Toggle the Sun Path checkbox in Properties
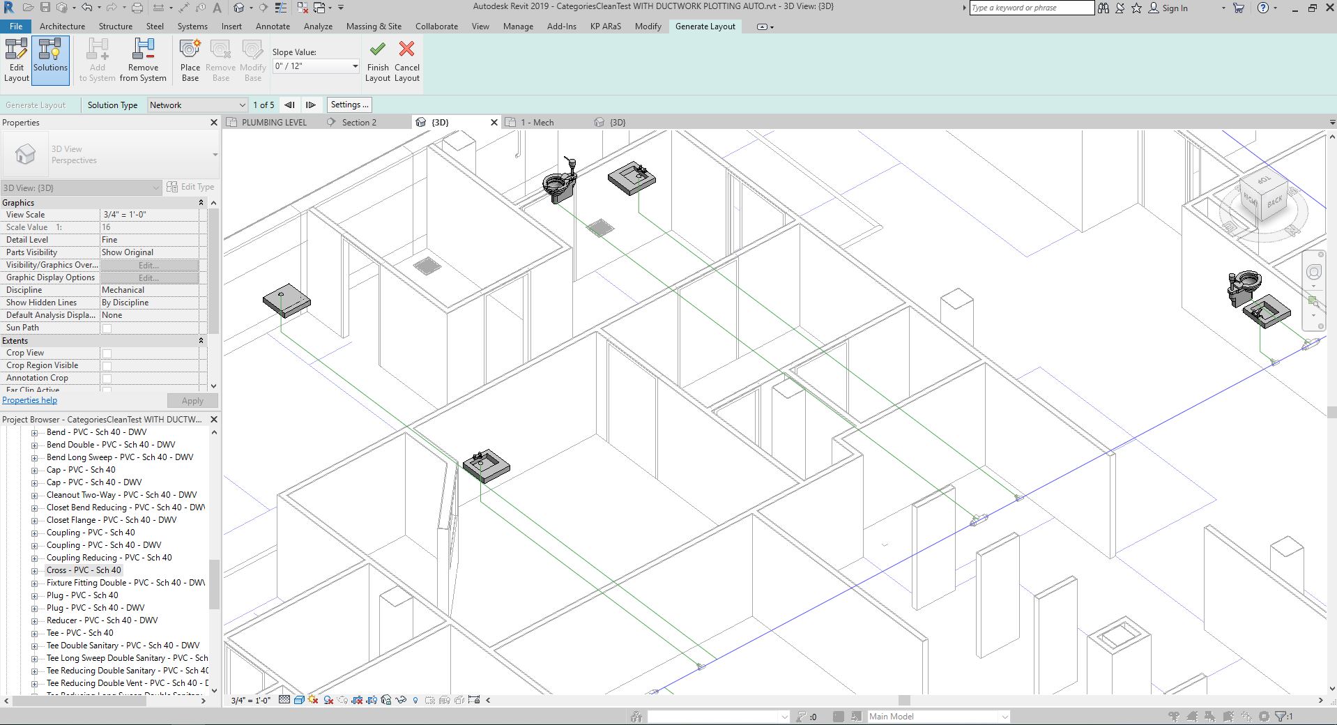This screenshot has width=1337, height=725. click(x=106, y=328)
